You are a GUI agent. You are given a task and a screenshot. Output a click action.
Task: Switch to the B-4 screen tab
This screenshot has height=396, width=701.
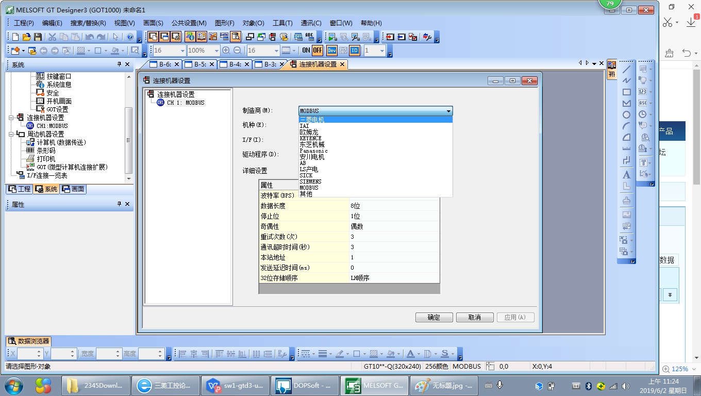(x=235, y=64)
